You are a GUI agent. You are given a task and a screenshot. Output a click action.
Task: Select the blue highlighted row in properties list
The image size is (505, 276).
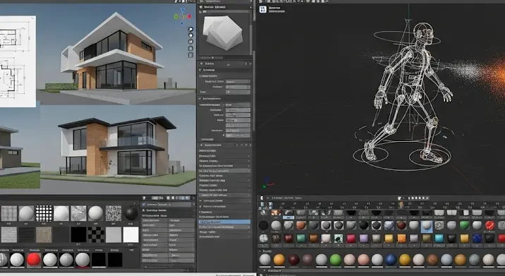click(x=224, y=222)
